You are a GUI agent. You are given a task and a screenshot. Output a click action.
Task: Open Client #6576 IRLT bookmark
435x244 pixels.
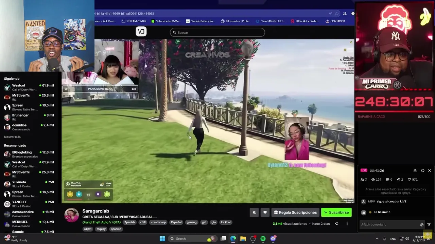click(270, 21)
